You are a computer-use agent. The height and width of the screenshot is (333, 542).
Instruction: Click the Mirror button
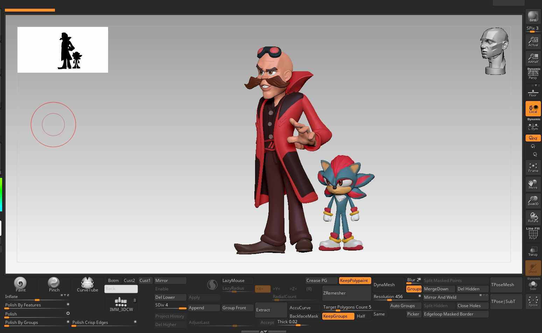tap(170, 281)
